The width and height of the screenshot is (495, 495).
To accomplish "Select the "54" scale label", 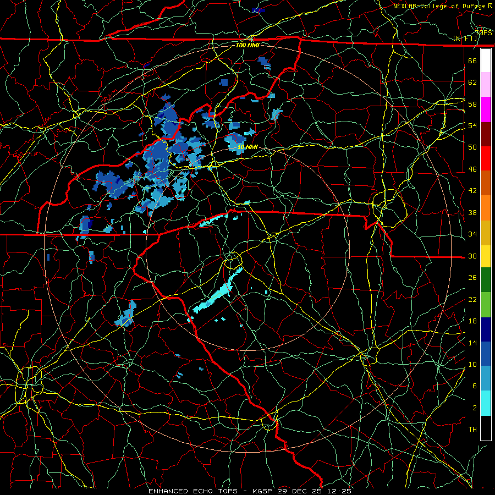I will [472, 125].
